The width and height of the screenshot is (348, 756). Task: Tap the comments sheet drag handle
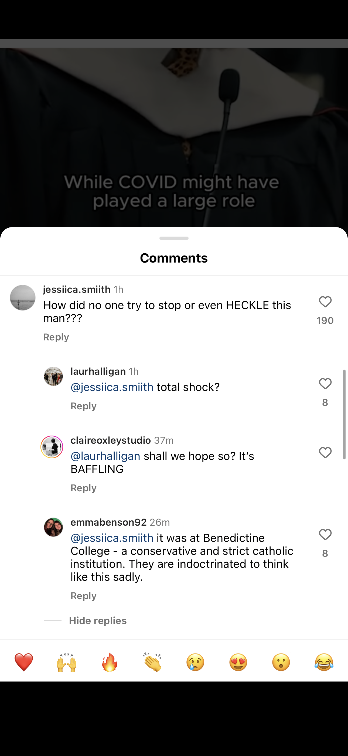point(174,238)
